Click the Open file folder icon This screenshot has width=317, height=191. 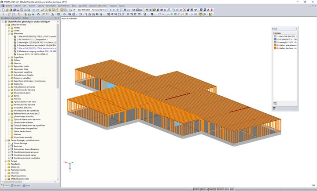[x=7, y=10]
